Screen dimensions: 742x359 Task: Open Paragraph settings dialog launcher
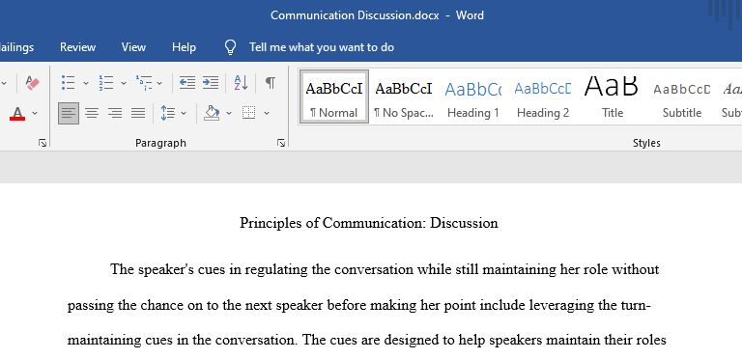[281, 143]
